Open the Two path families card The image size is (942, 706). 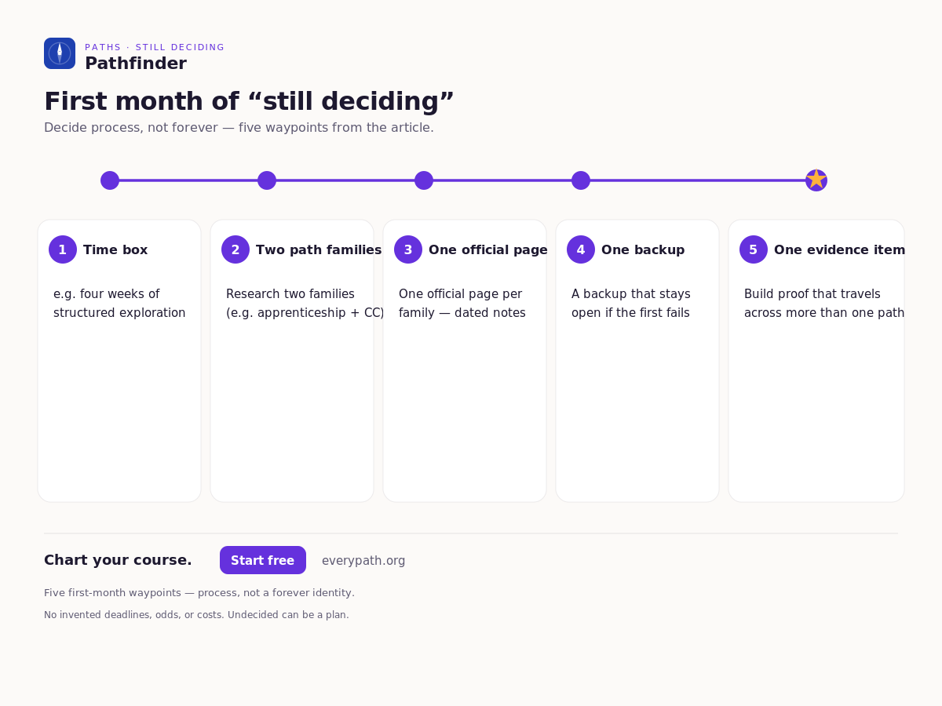click(292, 361)
